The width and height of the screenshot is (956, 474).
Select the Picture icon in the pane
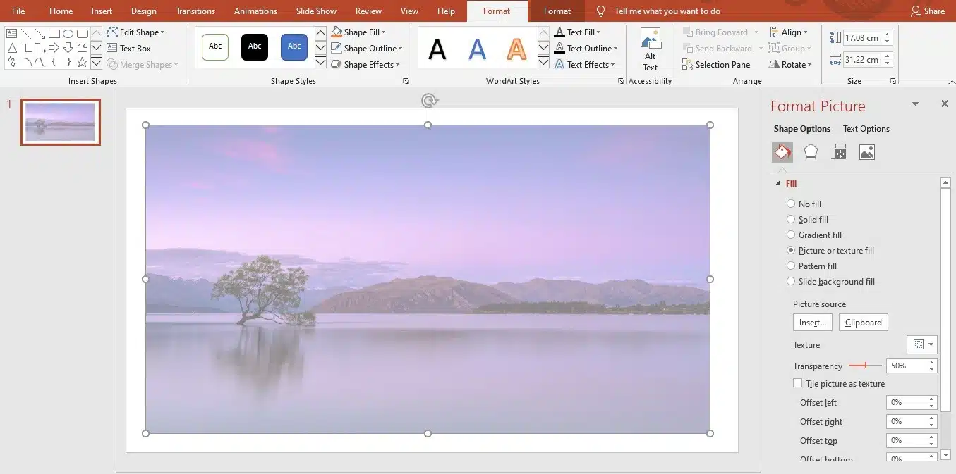click(x=866, y=151)
